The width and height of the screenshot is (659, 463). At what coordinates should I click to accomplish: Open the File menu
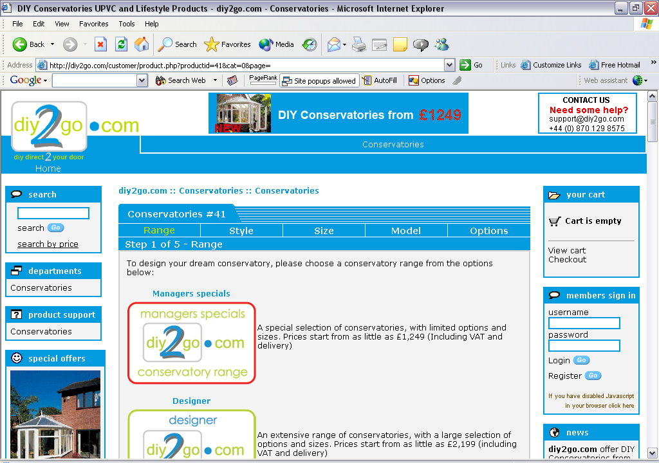tap(17, 24)
